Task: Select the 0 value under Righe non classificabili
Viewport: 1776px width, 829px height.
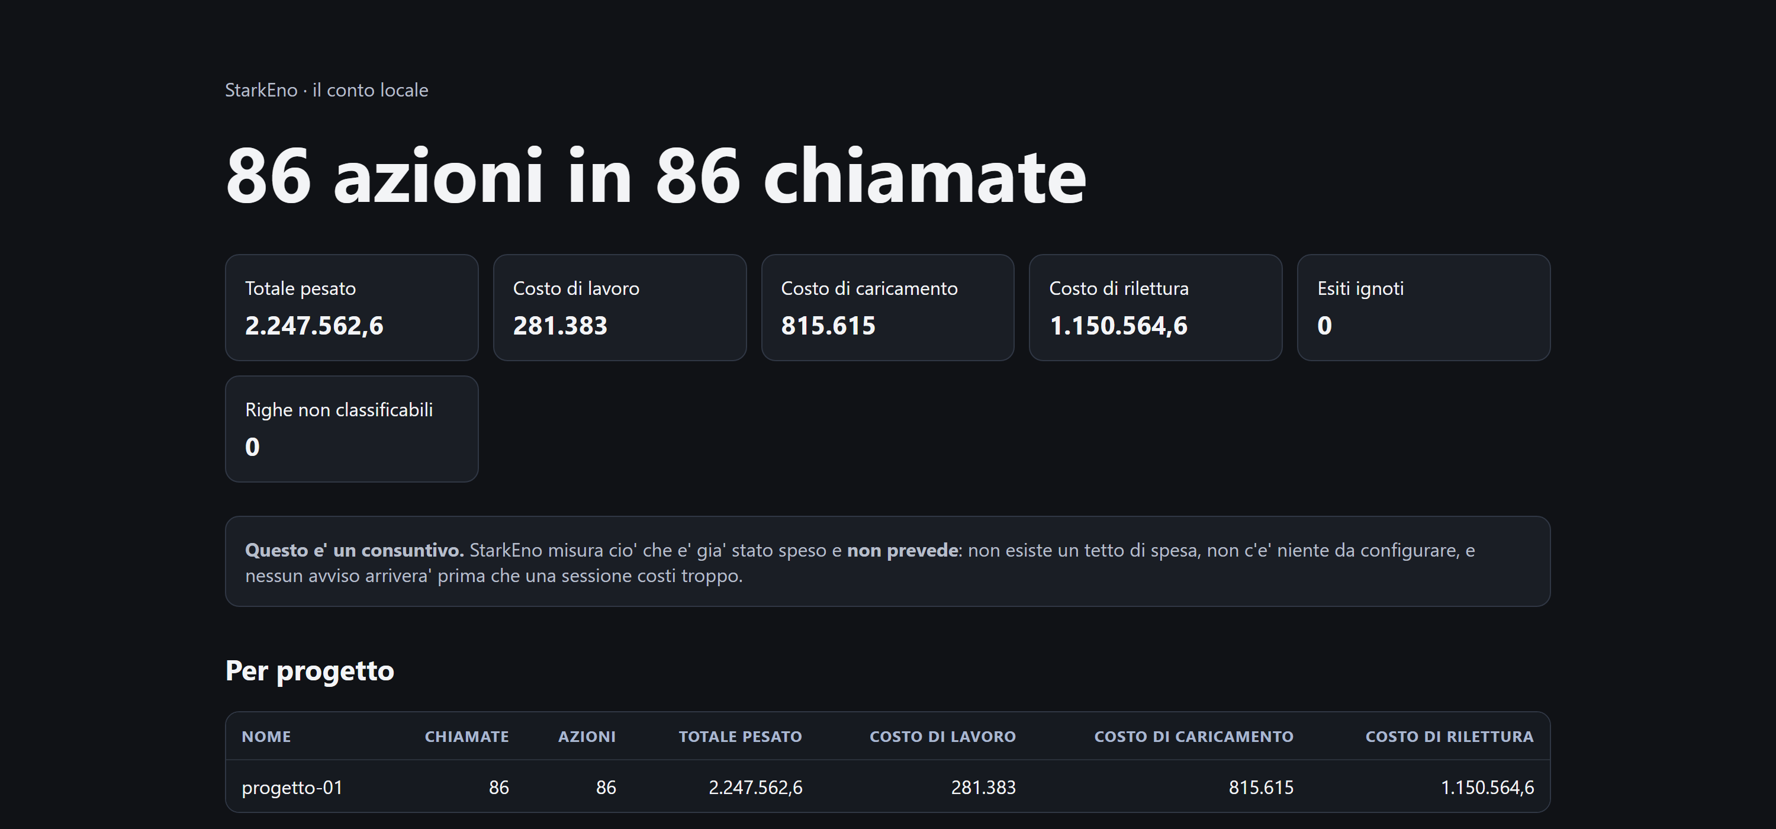Action: (252, 447)
